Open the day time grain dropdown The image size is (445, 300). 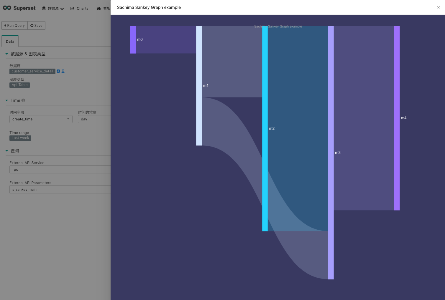[x=94, y=119]
